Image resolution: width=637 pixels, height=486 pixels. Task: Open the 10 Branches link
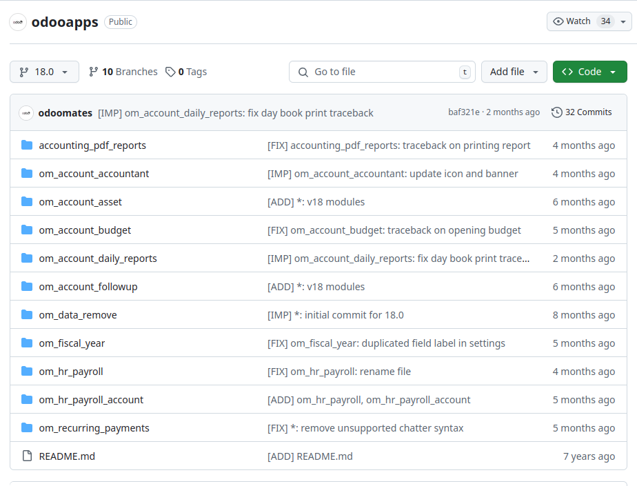tap(123, 72)
